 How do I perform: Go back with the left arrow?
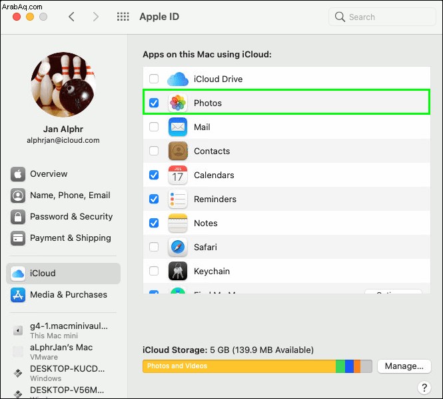tap(71, 17)
